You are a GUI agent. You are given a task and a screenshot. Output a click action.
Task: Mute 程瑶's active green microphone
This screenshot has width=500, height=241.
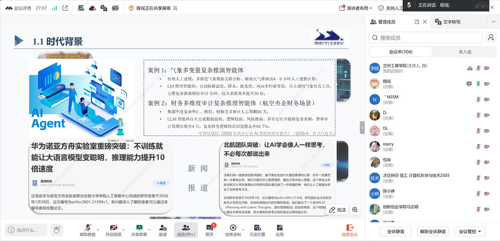[478, 83]
